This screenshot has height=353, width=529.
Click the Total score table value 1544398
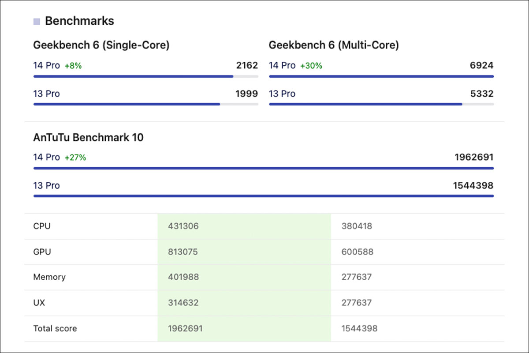(x=359, y=328)
